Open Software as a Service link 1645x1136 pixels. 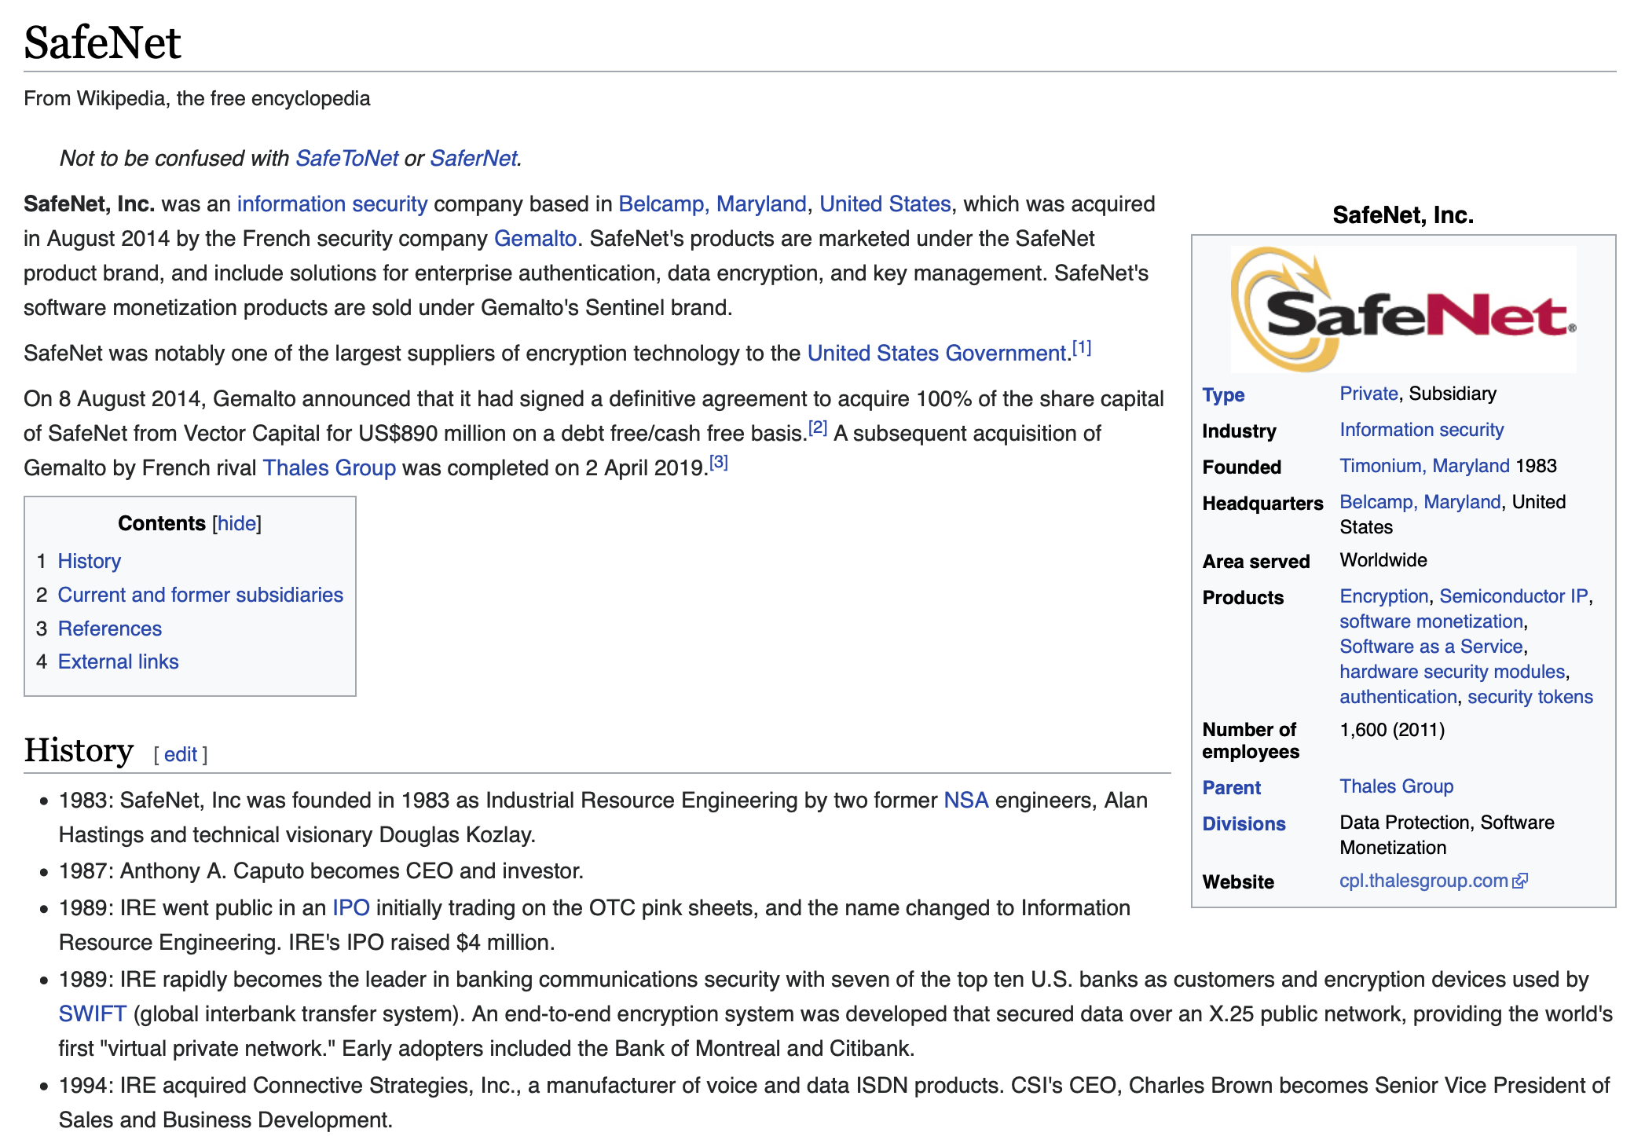[1431, 647]
